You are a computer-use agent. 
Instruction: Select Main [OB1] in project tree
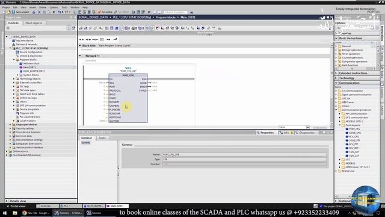pyautogui.click(x=29, y=68)
